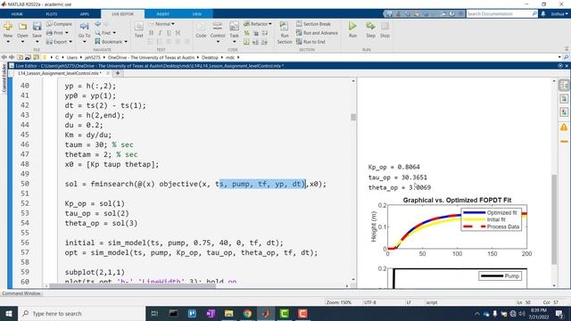Viewport: 571px width, 321px height.
Task: Open the Find dropdown arrow
Action: [x=114, y=33]
